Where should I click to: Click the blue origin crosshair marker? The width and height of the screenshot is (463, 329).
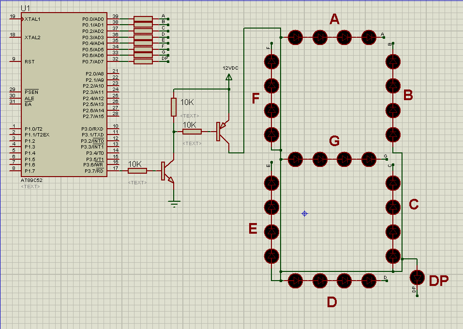point(304,213)
